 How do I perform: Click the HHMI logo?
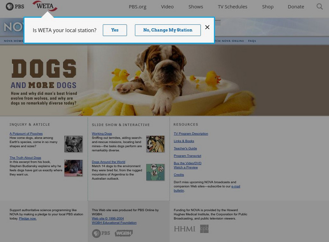[x=184, y=229]
